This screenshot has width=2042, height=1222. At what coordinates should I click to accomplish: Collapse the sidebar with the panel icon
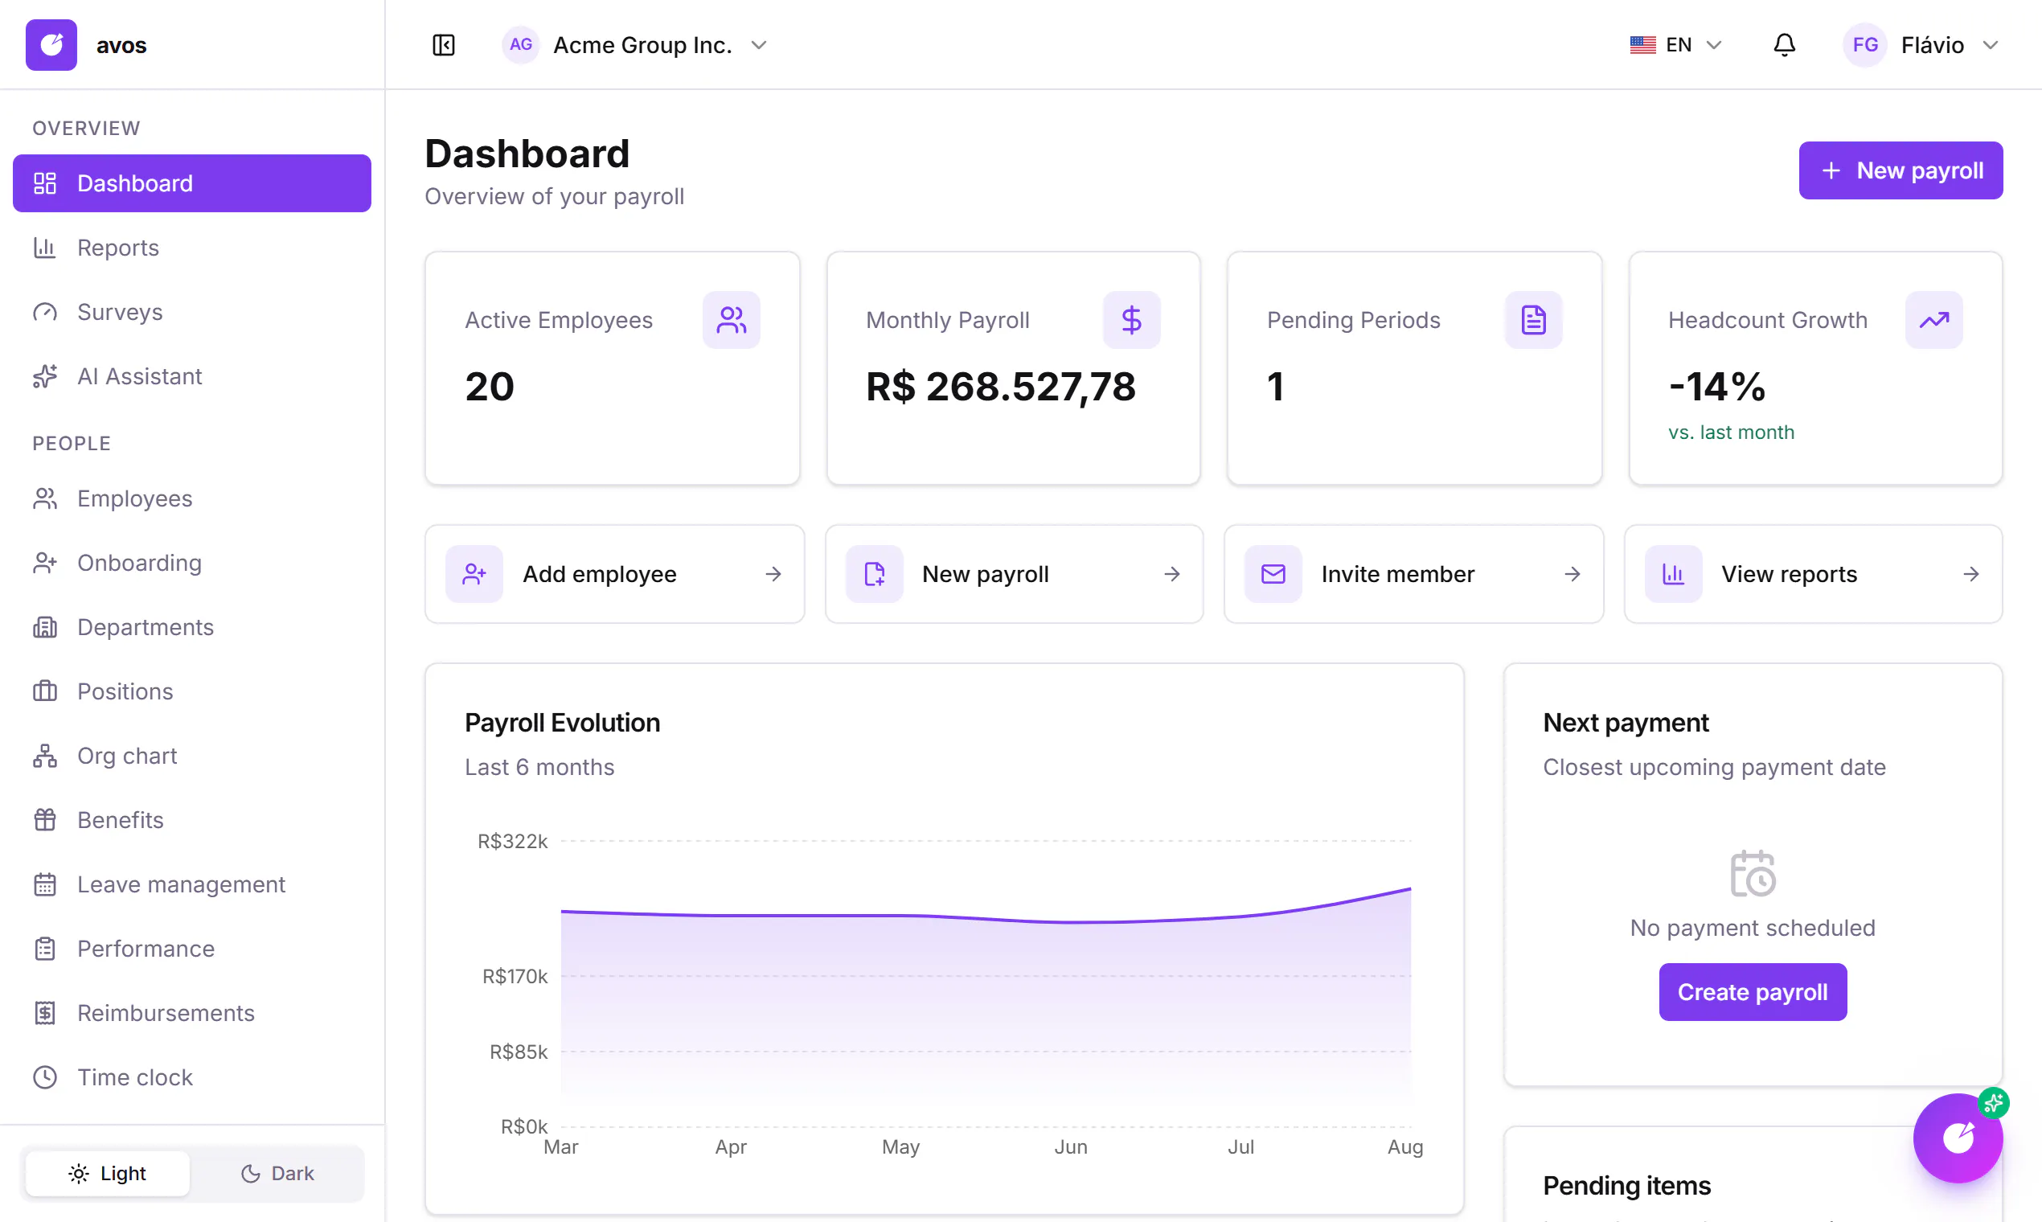[x=444, y=44]
